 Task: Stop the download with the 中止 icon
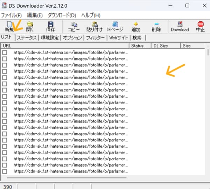pos(201,26)
